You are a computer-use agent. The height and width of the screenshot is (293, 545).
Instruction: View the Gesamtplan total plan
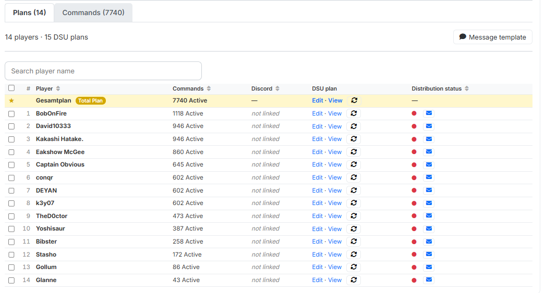coord(335,100)
